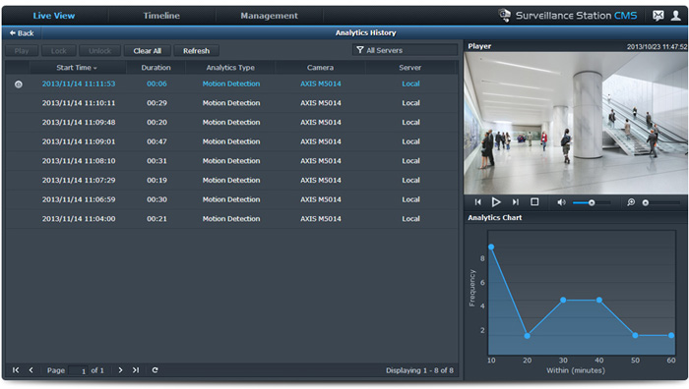This screenshot has height=389, width=689.
Task: Mute the player using the speaker icon
Action: tap(561, 202)
